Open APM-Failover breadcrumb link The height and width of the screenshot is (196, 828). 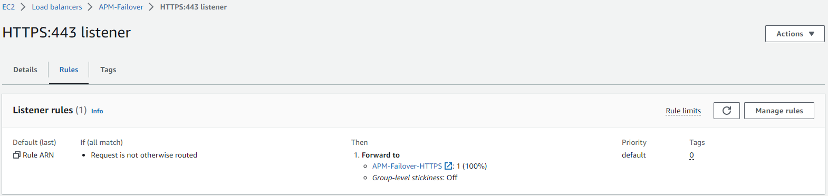click(x=121, y=7)
